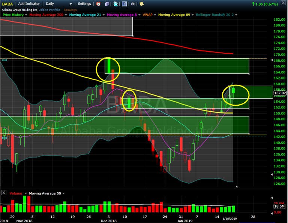This screenshot has width=288, height=223.
Task: Expand the Daily timeframe dropdown
Action: [71, 4]
